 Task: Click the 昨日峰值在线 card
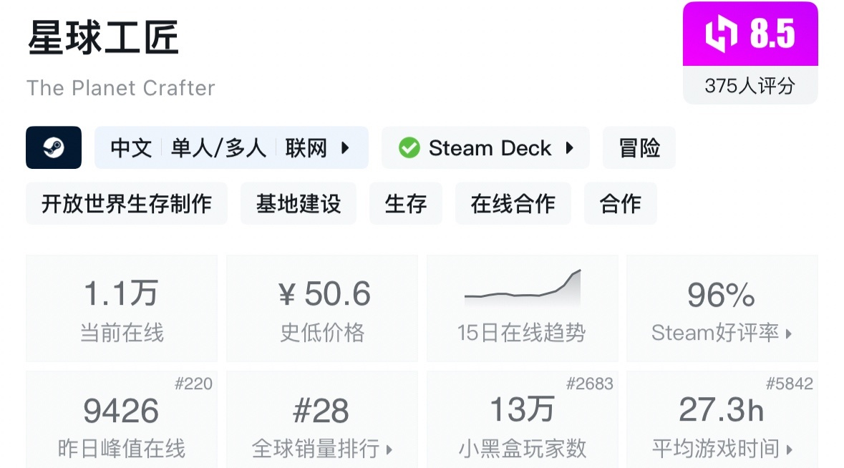(x=120, y=419)
